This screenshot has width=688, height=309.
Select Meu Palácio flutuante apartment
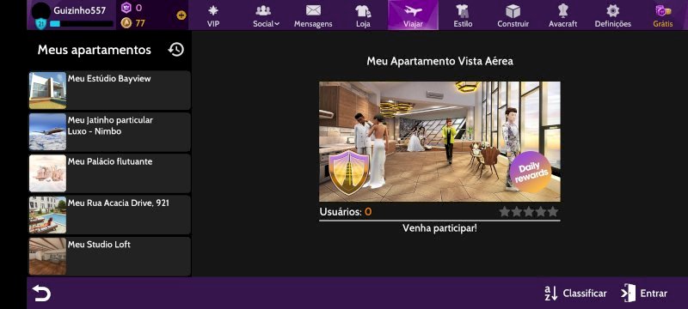point(110,173)
